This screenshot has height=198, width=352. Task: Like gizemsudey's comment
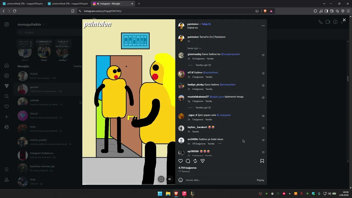click(263, 55)
